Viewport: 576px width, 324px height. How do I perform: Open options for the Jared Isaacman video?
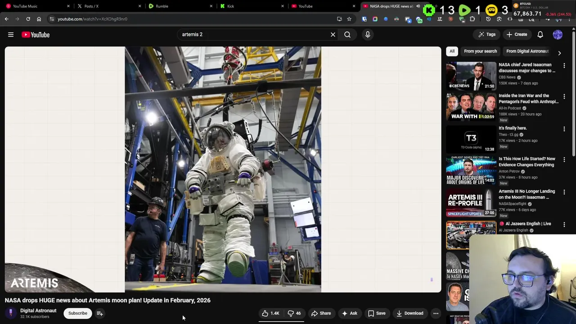coord(564,66)
